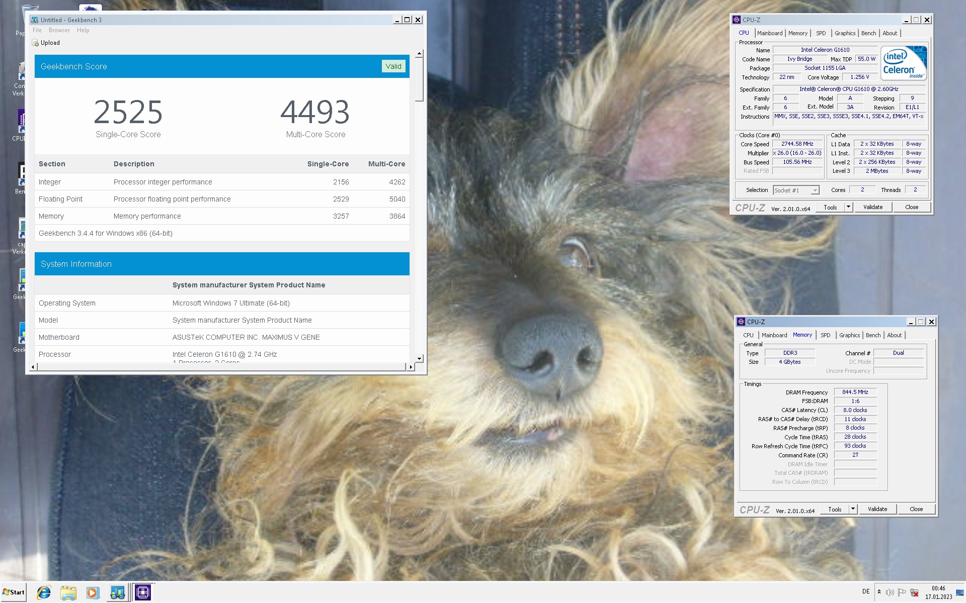
Task: Switch to Mainboard tab in upper CPU-Z window
Action: tap(770, 33)
